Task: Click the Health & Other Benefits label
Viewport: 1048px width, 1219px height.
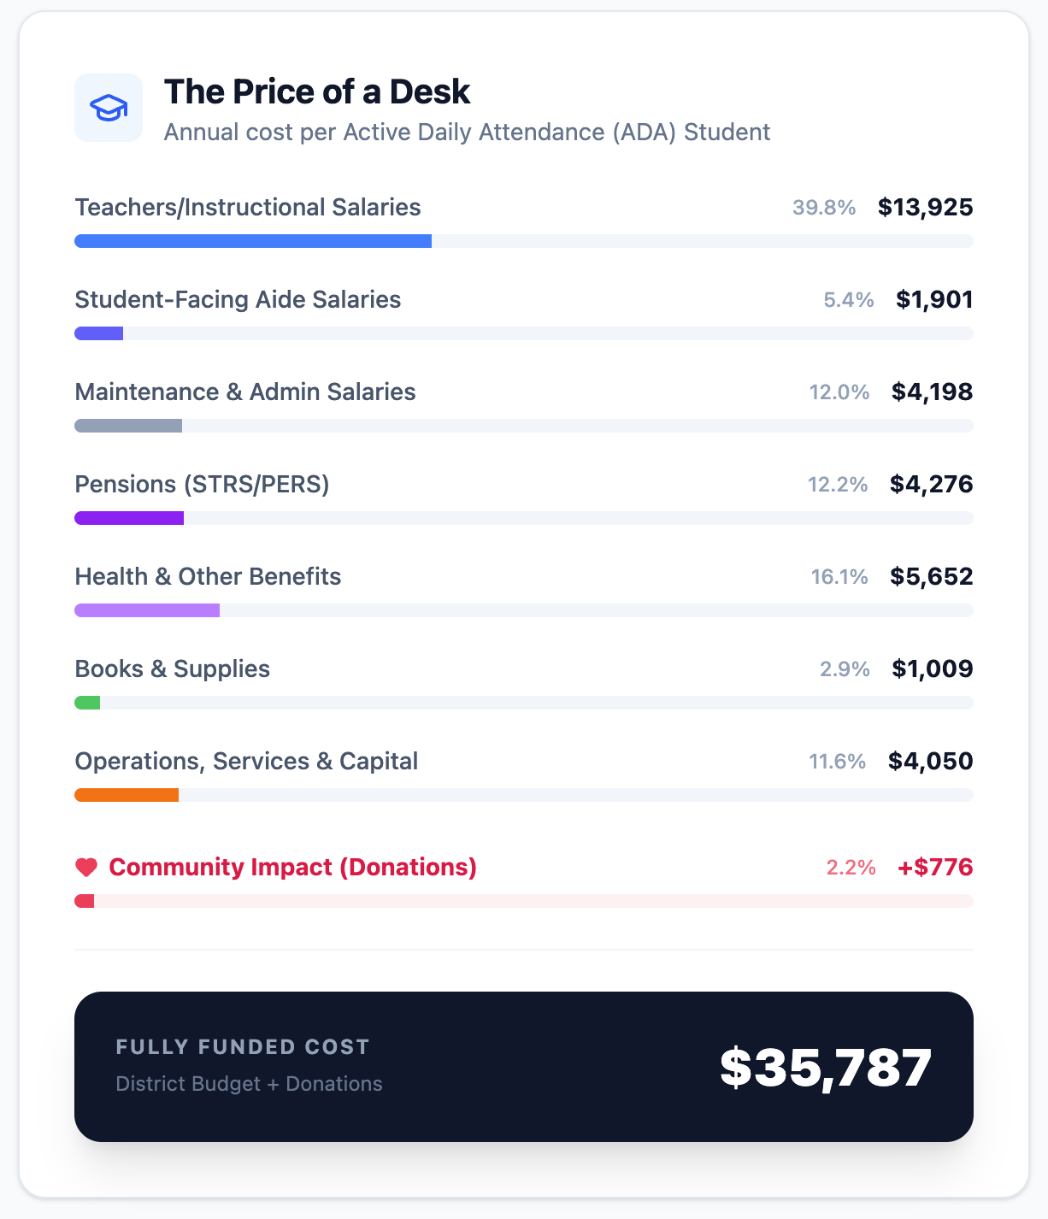Action: (208, 576)
